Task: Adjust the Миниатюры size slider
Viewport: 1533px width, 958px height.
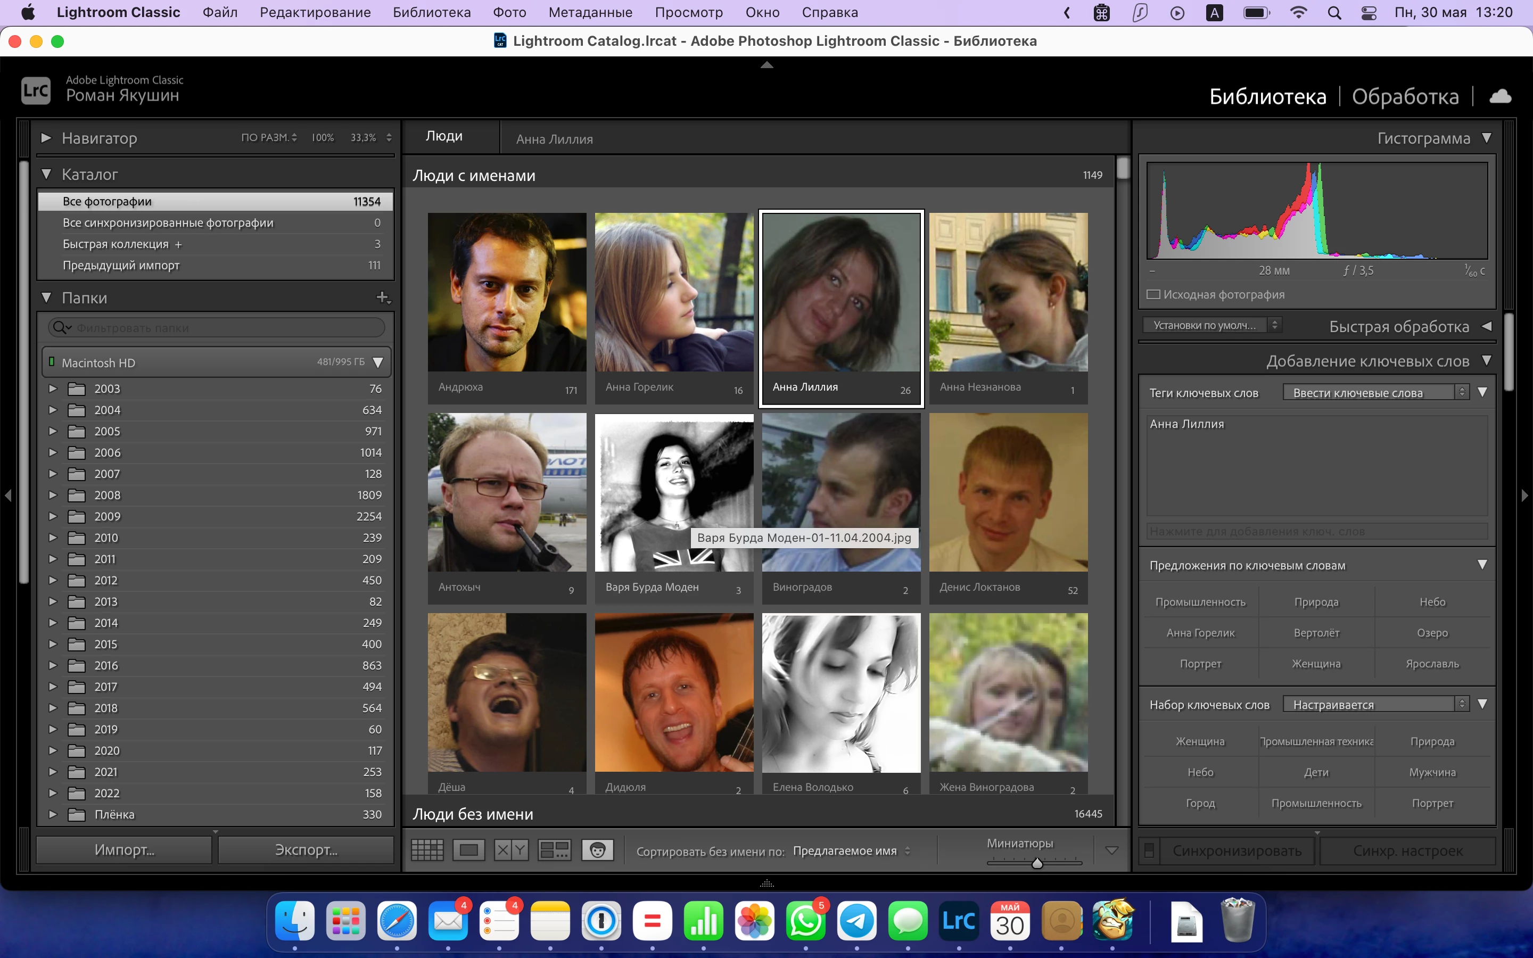Action: point(1037,863)
